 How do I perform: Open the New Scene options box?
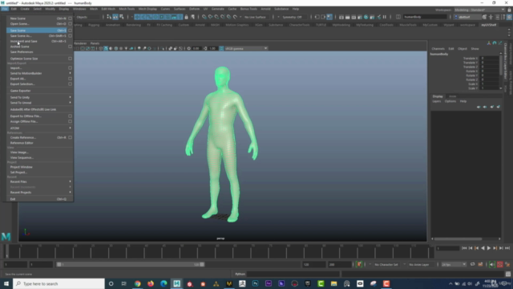pos(70,18)
